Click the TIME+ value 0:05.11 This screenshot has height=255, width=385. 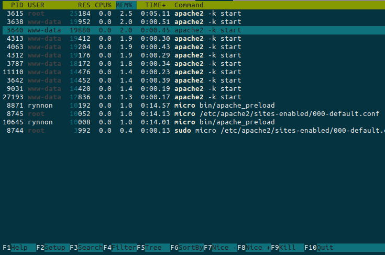tap(155, 14)
